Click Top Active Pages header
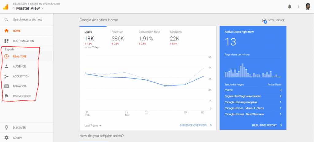This screenshot has height=142, width=314. click(234, 85)
